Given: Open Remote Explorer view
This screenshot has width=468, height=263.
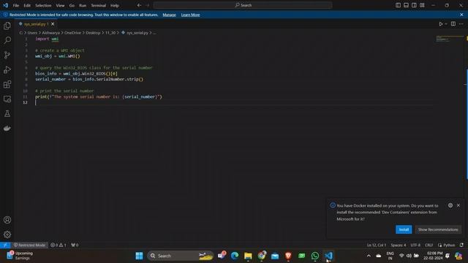Looking at the screenshot, I should click(7, 99).
